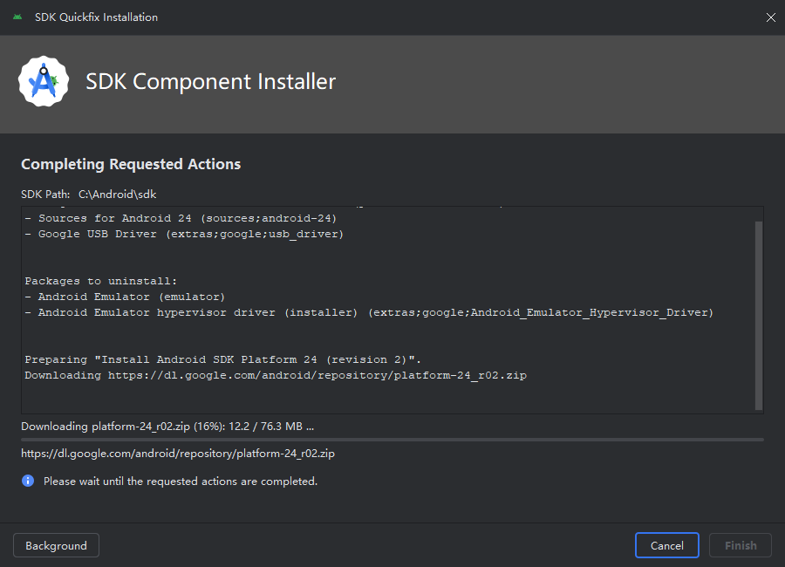Click the Downloading URL line in the log
Viewport: 785px width, 567px height.
[x=276, y=375]
